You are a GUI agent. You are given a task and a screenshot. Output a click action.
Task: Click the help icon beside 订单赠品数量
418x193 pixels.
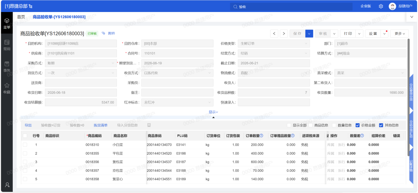tap(293, 136)
